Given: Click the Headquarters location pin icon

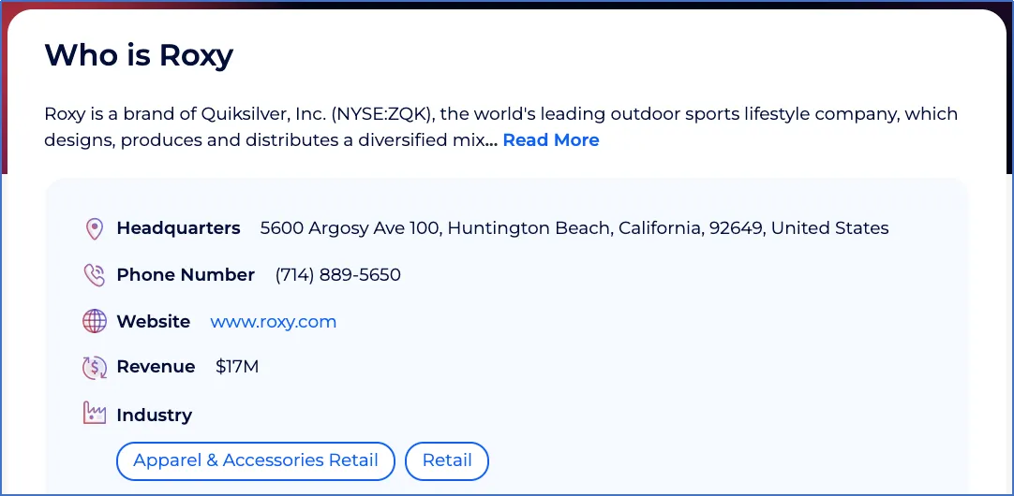Looking at the screenshot, I should [x=95, y=228].
